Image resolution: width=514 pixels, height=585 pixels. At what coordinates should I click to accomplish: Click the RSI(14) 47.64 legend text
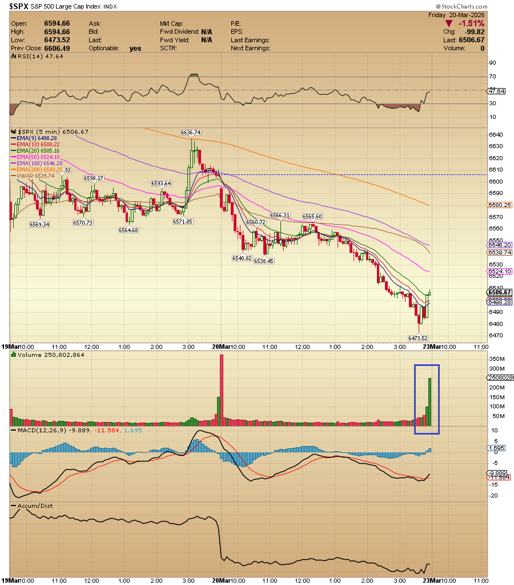tap(41, 57)
